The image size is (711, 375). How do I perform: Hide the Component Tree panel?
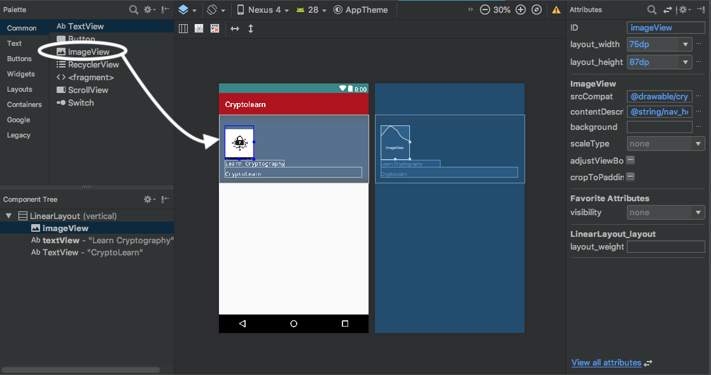(165, 199)
